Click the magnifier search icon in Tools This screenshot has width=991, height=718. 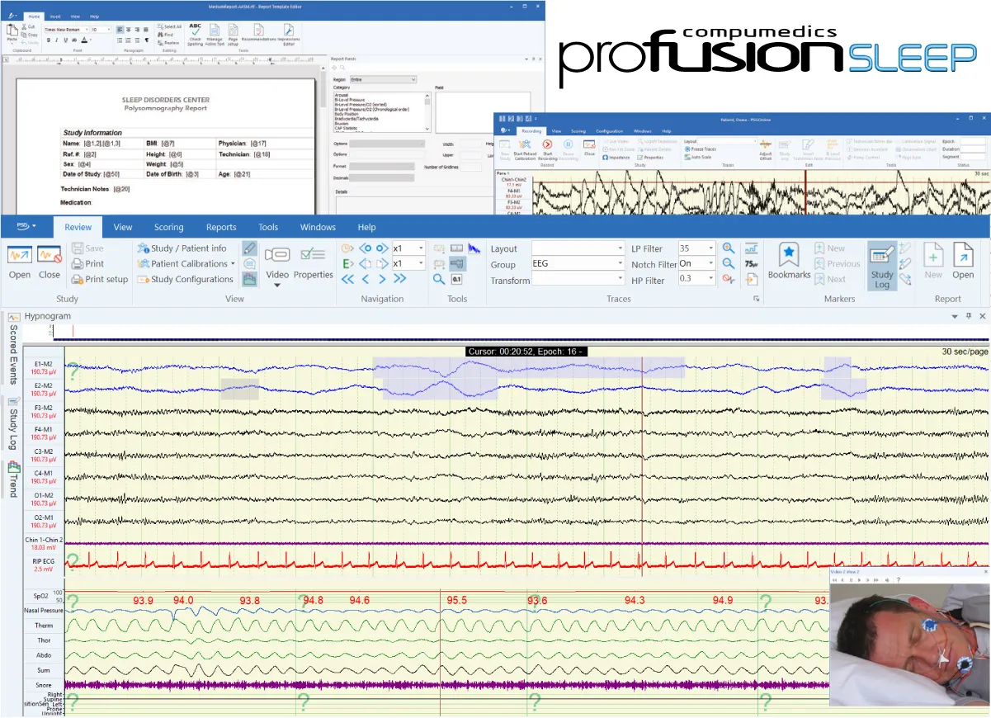pyautogui.click(x=439, y=280)
